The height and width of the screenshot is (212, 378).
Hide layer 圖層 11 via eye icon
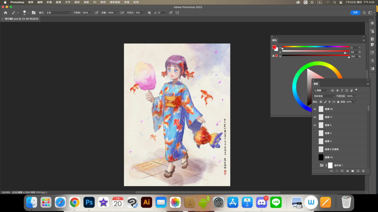(315, 117)
